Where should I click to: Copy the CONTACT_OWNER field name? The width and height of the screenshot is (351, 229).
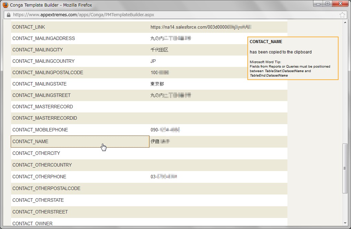click(32, 223)
